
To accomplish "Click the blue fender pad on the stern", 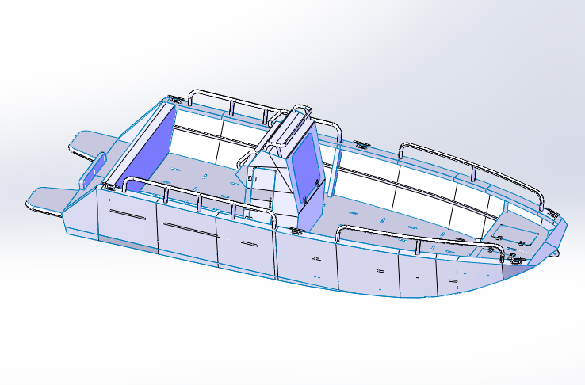I will click(x=93, y=170).
